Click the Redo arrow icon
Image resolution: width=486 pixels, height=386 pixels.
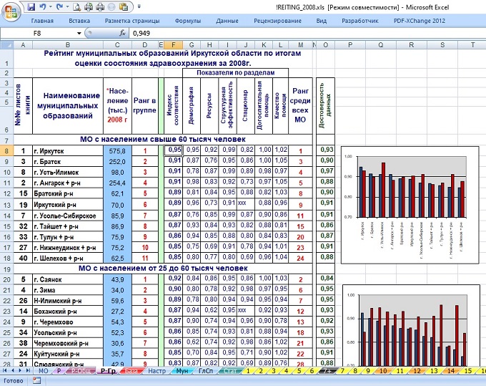[x=59, y=6]
